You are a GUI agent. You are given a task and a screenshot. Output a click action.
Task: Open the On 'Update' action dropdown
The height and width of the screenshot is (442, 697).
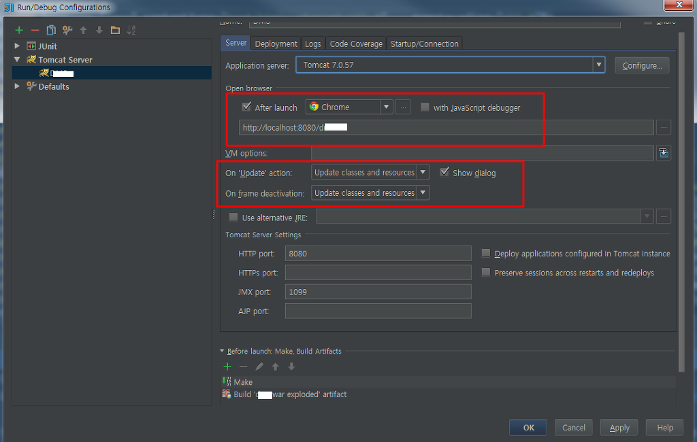coord(370,173)
